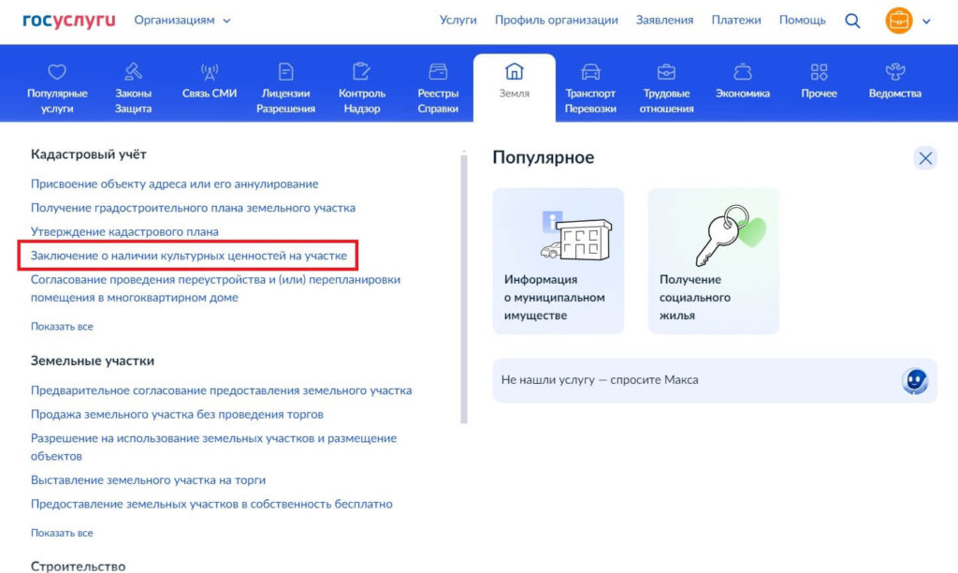958x573 pixels.
Task: Open Продажа земельного участка без проведения торгов
Action: click(x=177, y=414)
